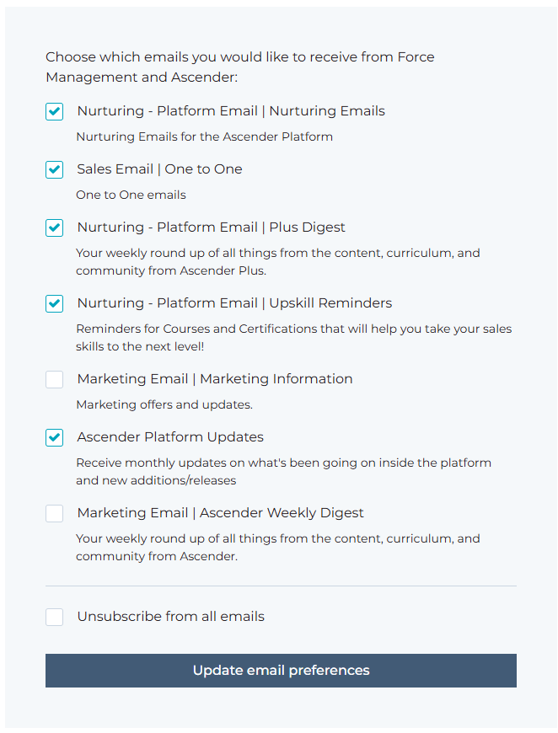
Task: Uncheck the Ascender Platform Updates checkbox
Action: (x=55, y=437)
